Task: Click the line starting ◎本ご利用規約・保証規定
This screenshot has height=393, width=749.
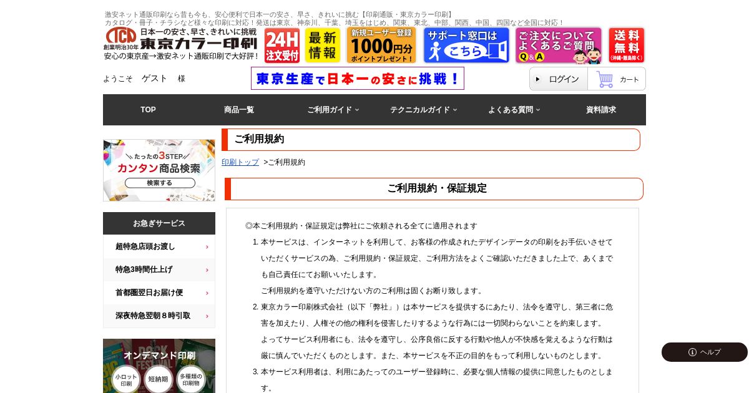Action: point(361,226)
